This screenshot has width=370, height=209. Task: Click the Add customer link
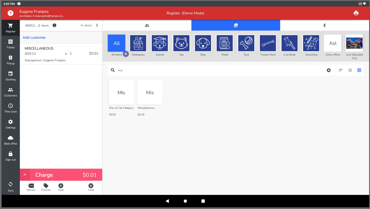[34, 38]
